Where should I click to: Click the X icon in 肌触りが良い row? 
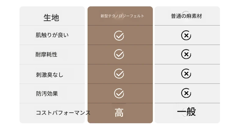point(186,35)
